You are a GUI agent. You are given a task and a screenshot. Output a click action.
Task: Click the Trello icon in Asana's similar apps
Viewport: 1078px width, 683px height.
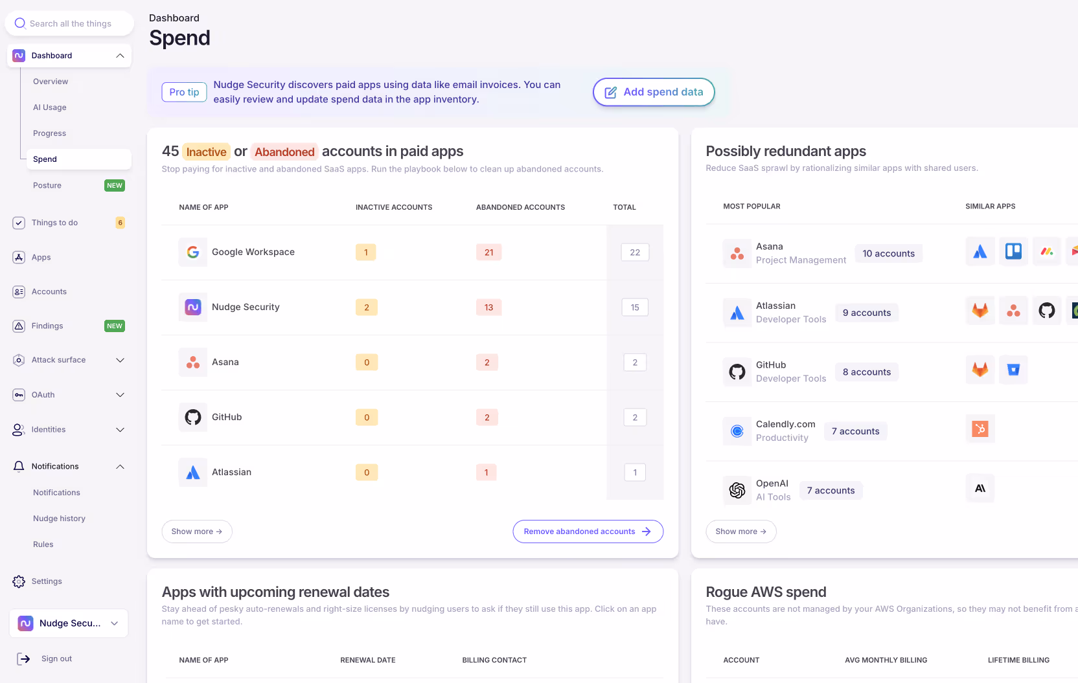coord(1014,251)
